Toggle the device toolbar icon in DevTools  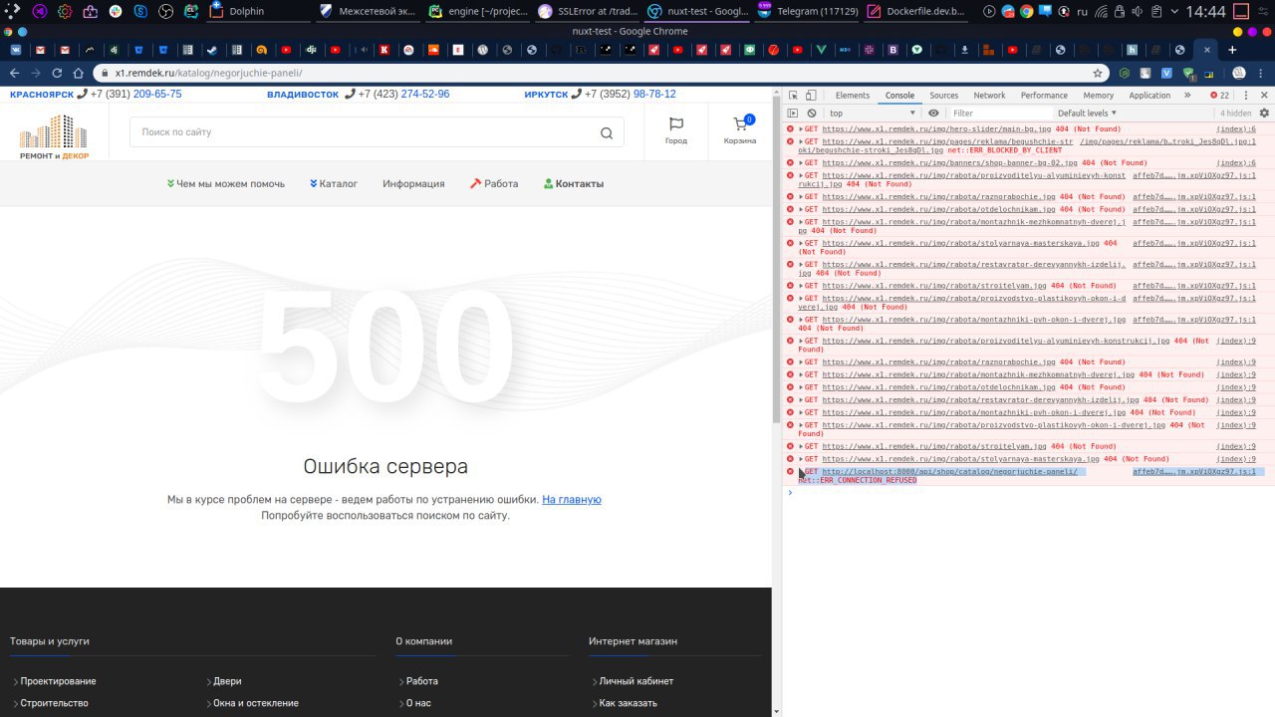(811, 96)
